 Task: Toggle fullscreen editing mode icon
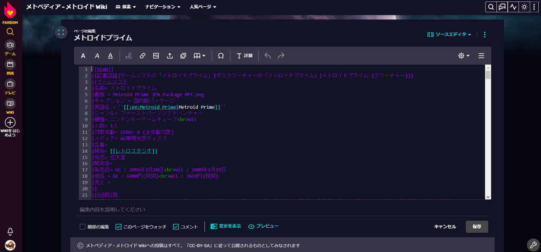click(x=61, y=32)
